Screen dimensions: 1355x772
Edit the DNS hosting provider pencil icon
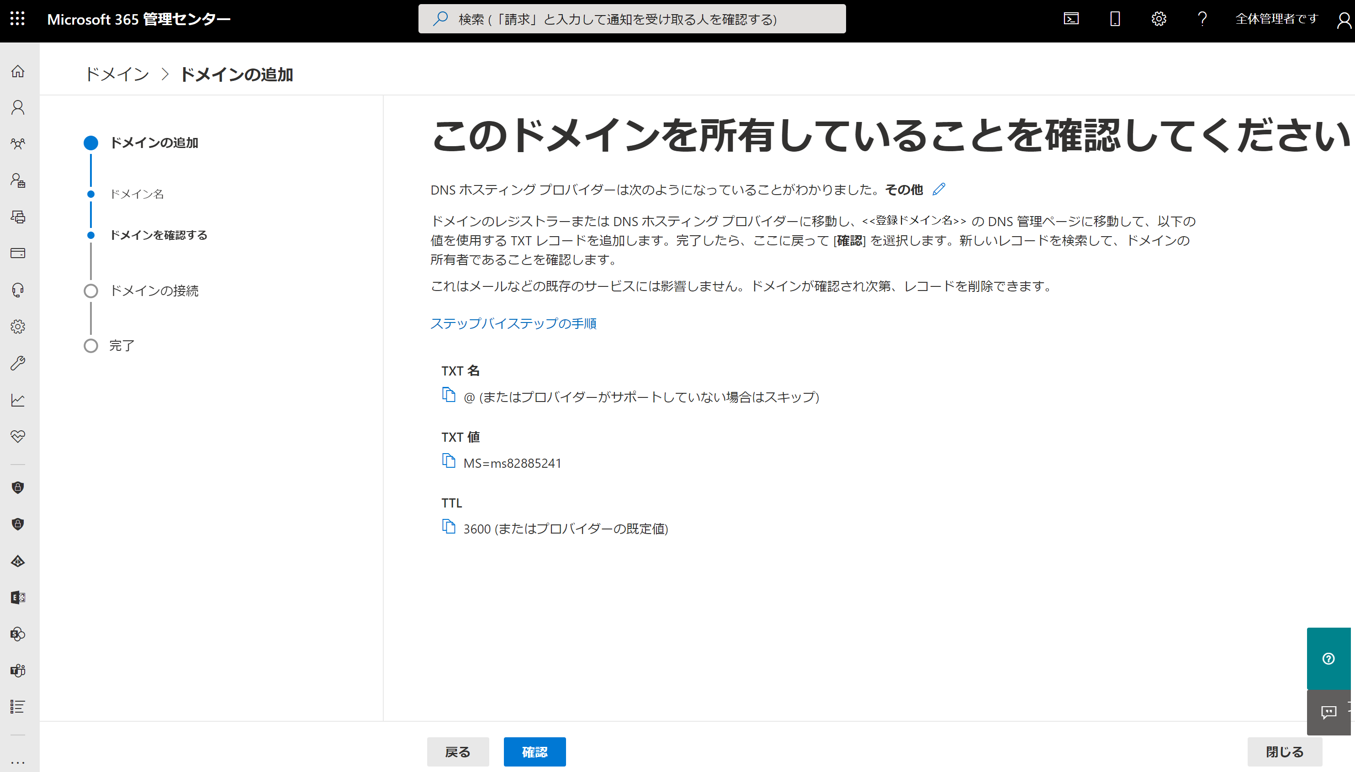tap(938, 189)
